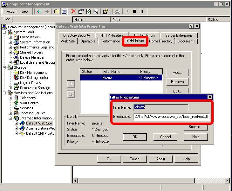Click OK in Filter Properties dialog
The image size is (232, 191).
[135, 137]
